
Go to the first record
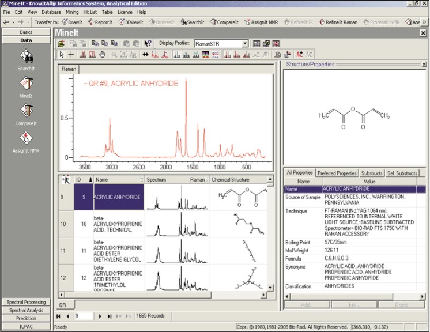pyautogui.click(x=58, y=316)
